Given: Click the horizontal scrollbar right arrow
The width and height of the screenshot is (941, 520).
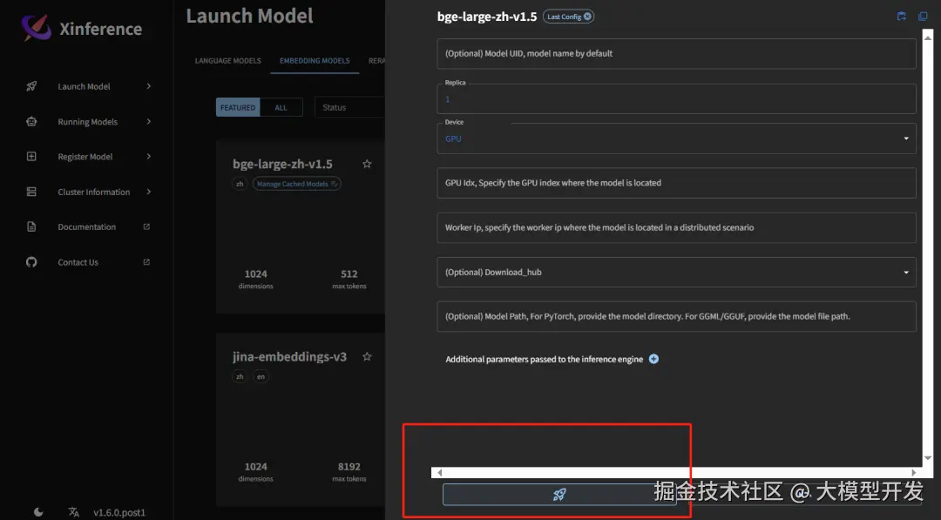Looking at the screenshot, I should click(x=914, y=473).
